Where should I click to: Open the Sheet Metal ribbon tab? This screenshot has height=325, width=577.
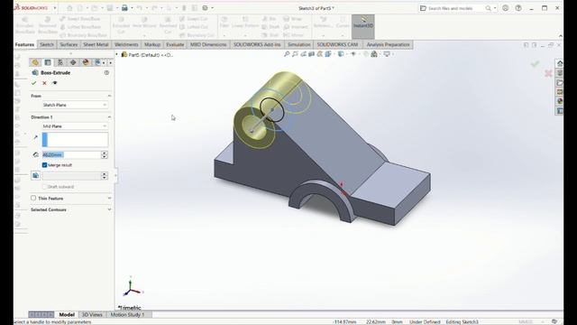coord(96,44)
